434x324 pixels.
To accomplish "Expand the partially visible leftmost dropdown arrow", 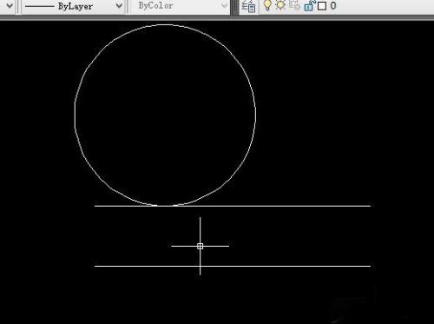I will pyautogui.click(x=10, y=6).
